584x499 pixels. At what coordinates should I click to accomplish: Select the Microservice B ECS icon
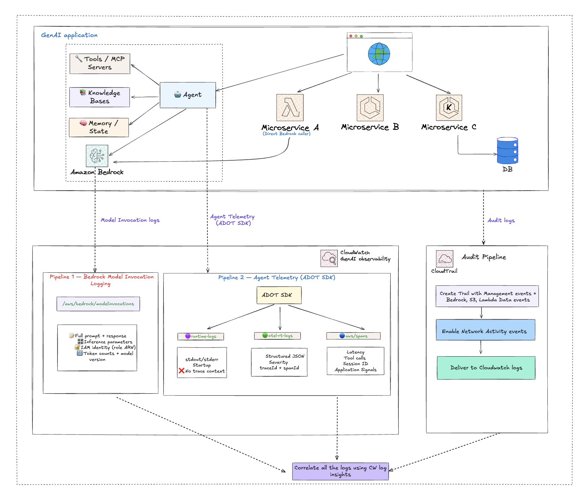point(370,107)
